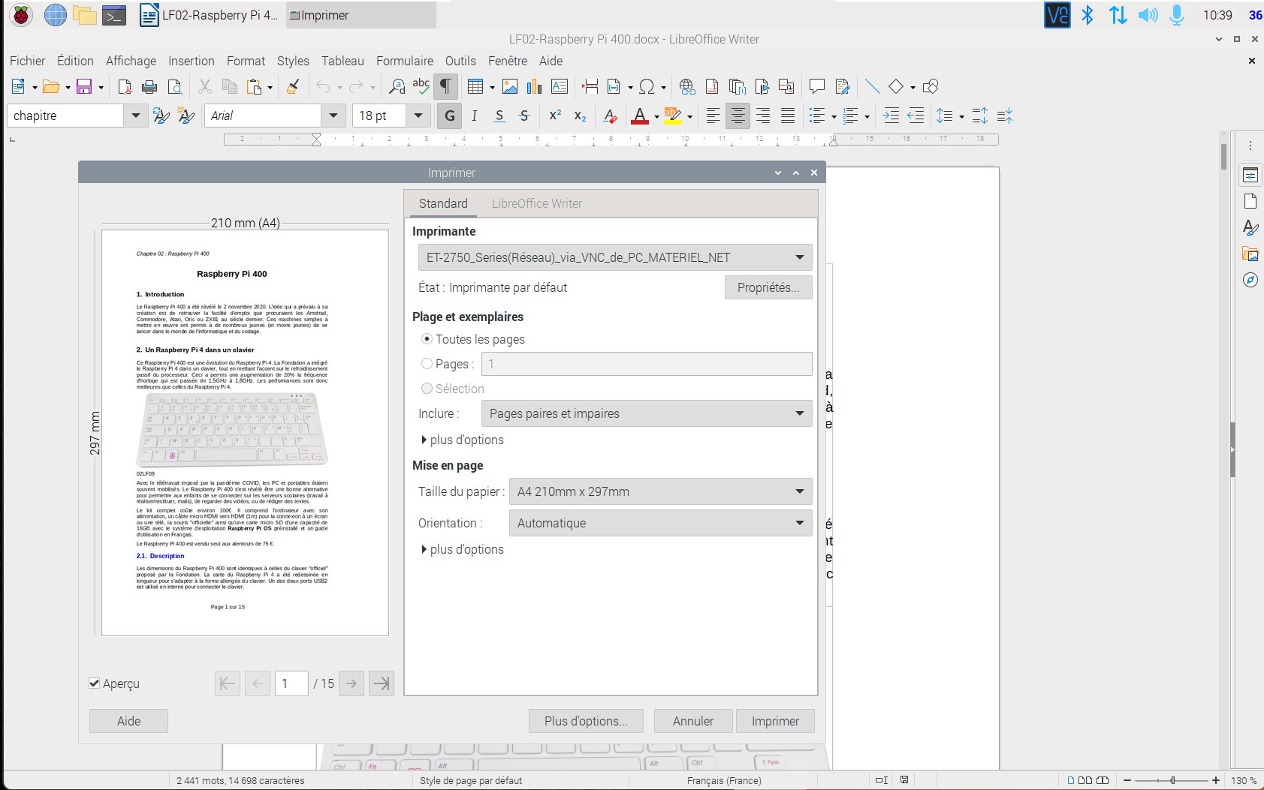Open sidebar Navigator compass icon
Viewport: 1264px width, 790px height.
1250,280
